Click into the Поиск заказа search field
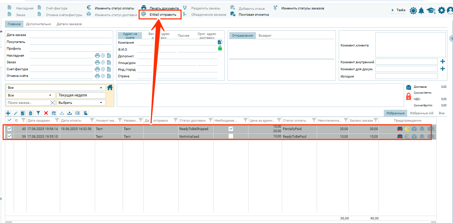This screenshot has width=453, height=223. point(27,103)
